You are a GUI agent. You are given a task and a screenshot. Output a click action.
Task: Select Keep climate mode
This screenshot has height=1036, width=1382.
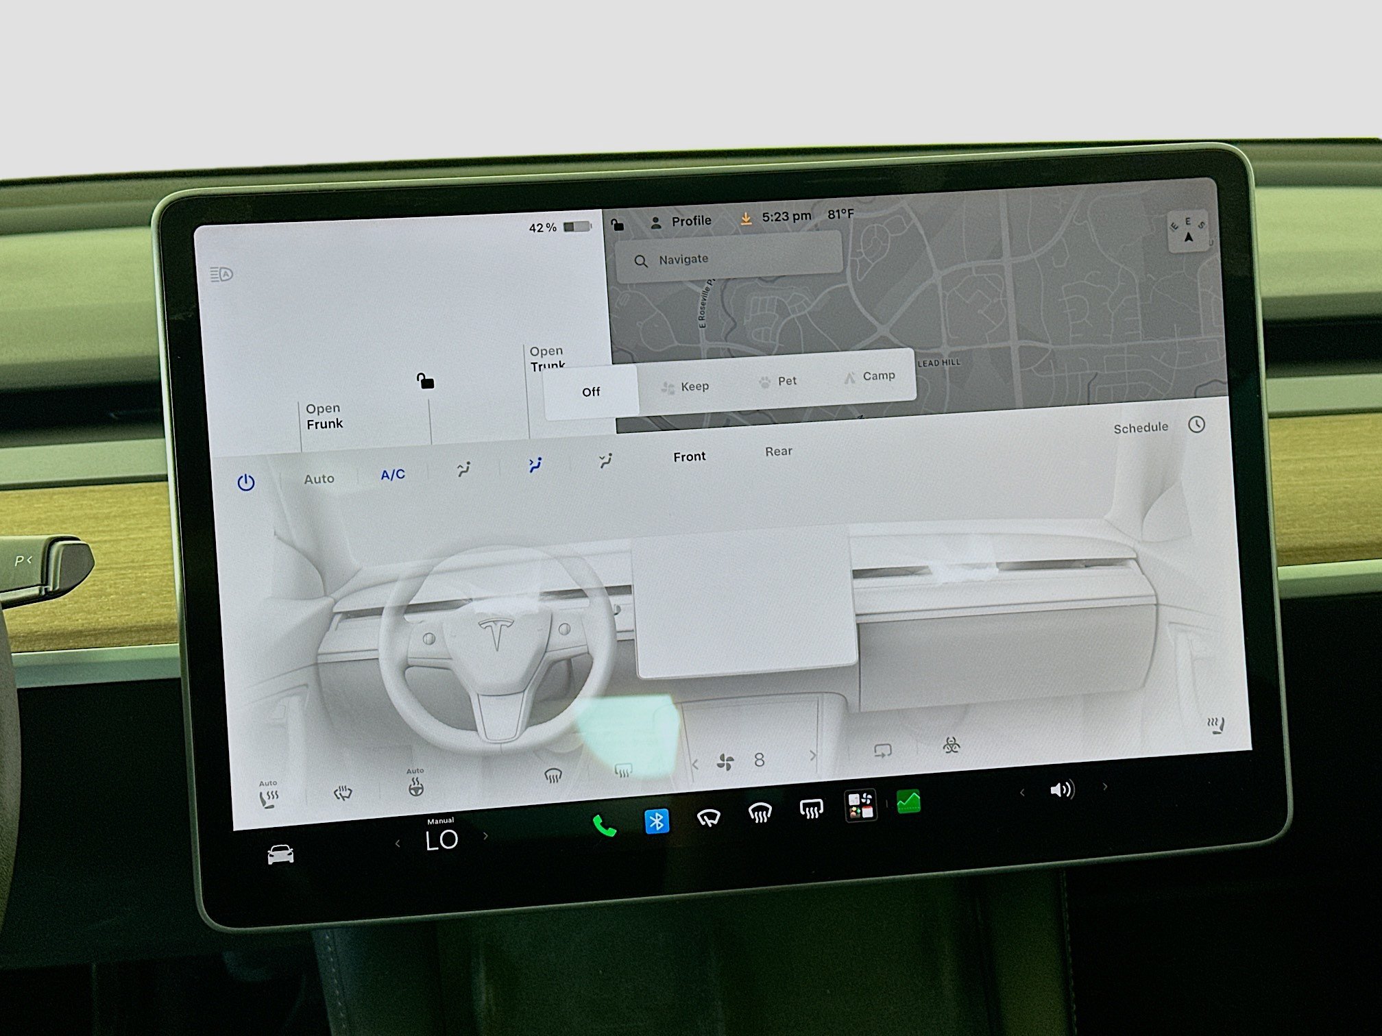coord(685,386)
